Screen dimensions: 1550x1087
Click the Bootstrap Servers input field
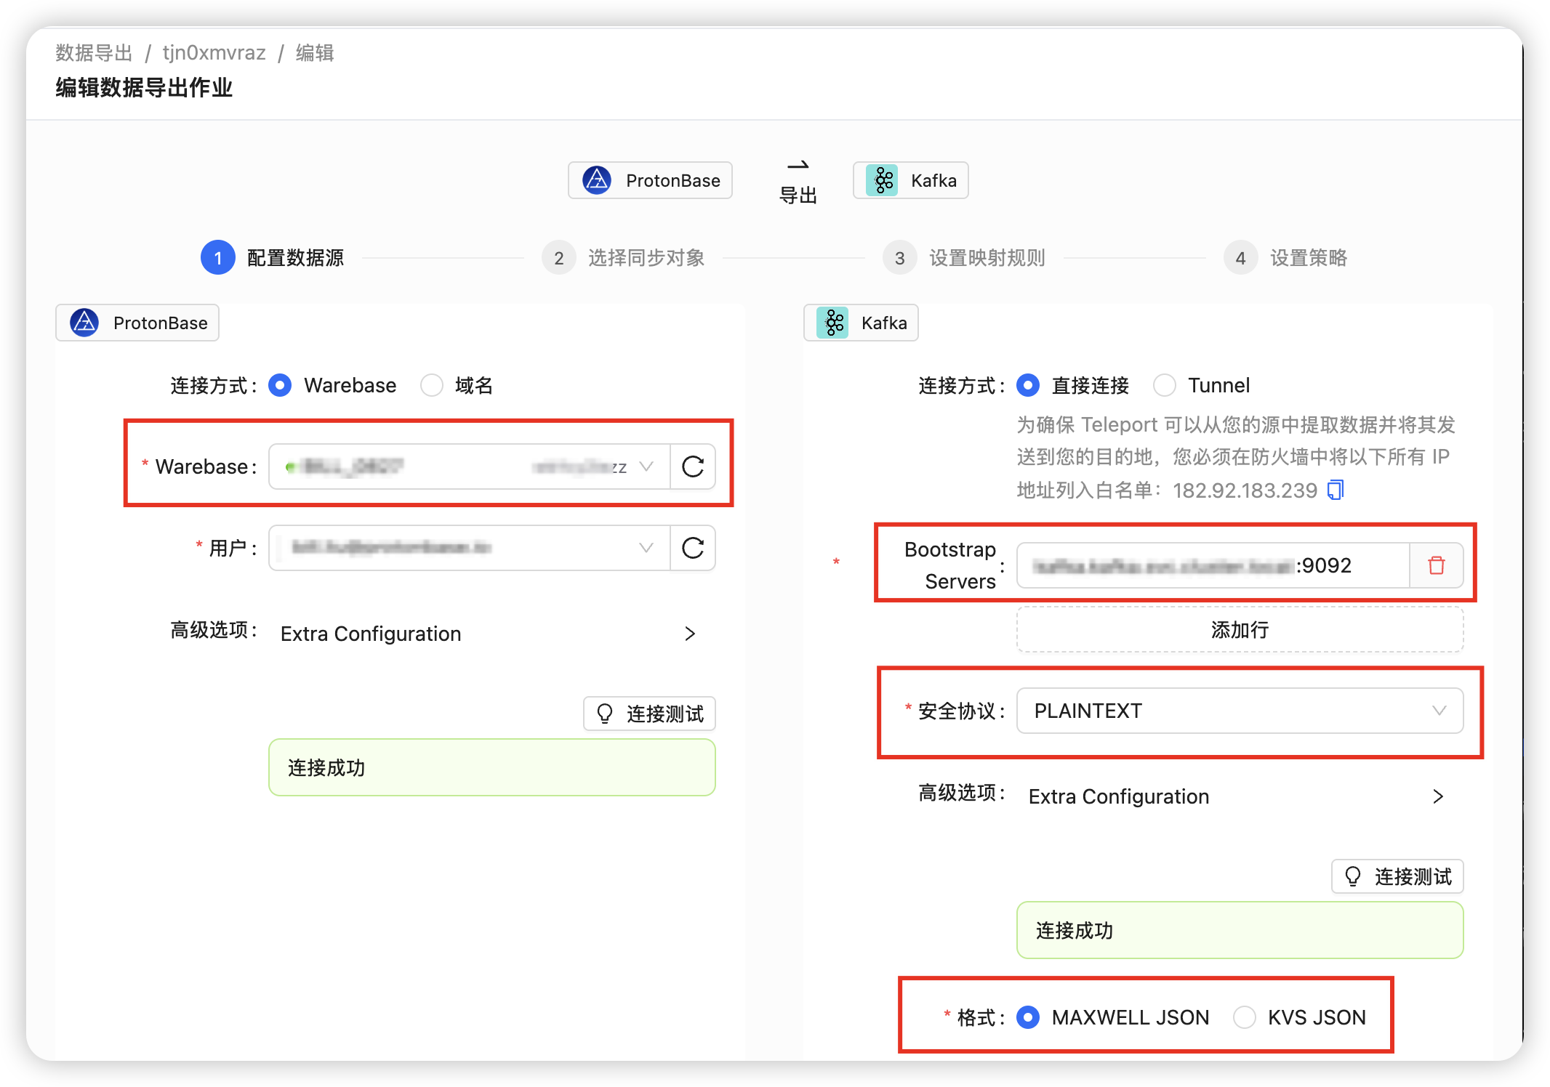(1213, 565)
